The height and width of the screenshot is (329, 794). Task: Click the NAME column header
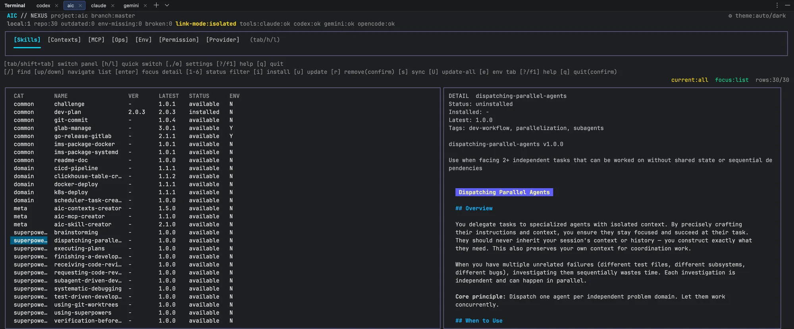click(x=61, y=96)
